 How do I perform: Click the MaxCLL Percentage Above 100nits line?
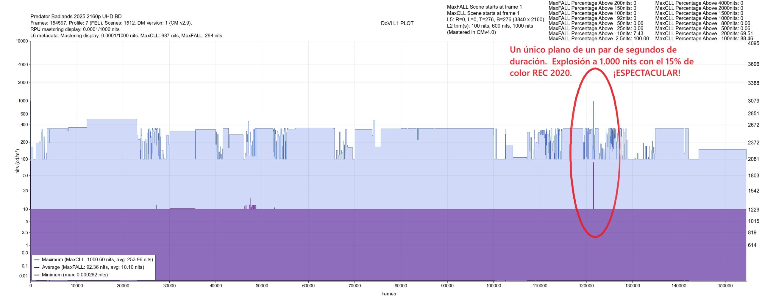pyautogui.click(x=704, y=39)
